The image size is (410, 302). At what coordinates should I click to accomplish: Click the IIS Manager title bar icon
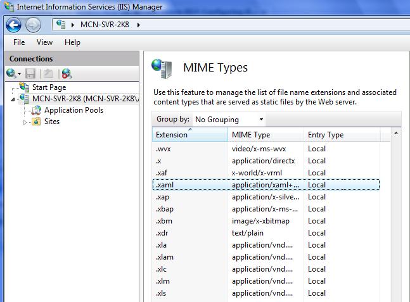tap(9, 6)
